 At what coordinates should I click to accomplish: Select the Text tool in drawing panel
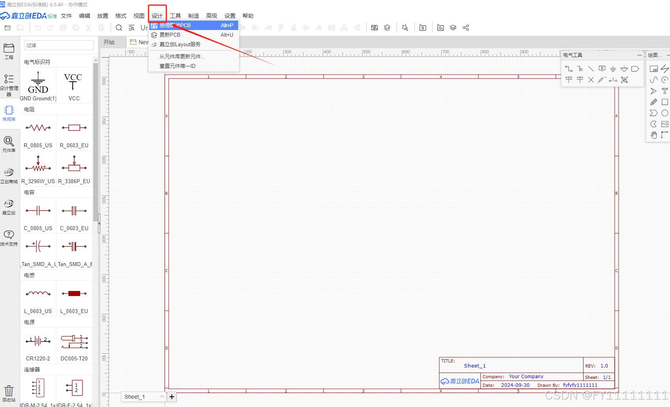tap(665, 91)
